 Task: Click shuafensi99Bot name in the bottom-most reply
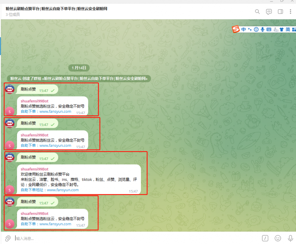coord(34,213)
